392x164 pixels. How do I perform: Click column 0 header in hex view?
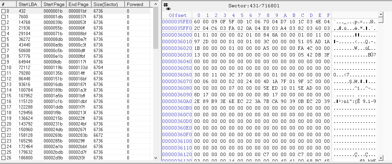[199, 15]
